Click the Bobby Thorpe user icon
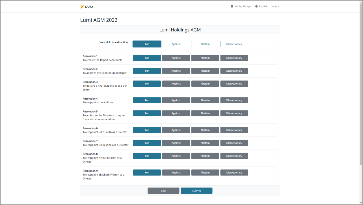This screenshot has height=205, width=363. (232, 7)
